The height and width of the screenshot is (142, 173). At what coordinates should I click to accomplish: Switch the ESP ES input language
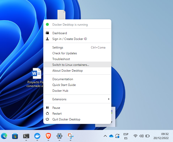click(x=126, y=136)
